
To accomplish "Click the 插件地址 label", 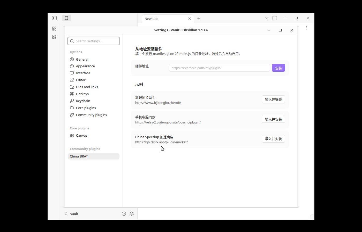I will 142,66.
